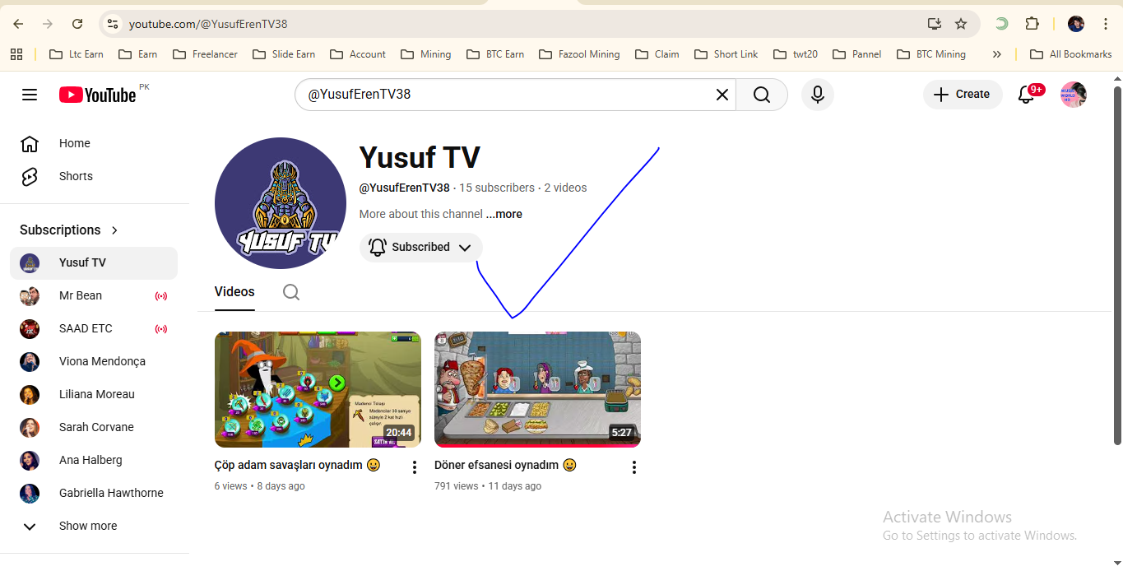This screenshot has width=1123, height=571.
Task: Open Chrome three-dot menu
Action: [1106, 24]
